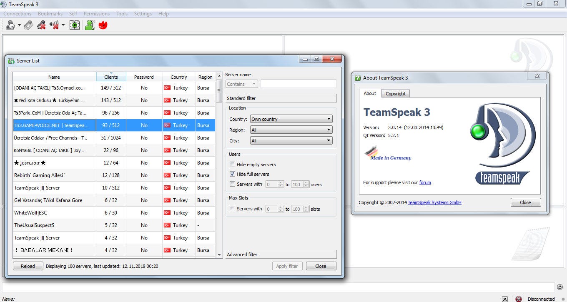The height and width of the screenshot is (302, 567).
Task: Open the Connections menu
Action: [18, 14]
